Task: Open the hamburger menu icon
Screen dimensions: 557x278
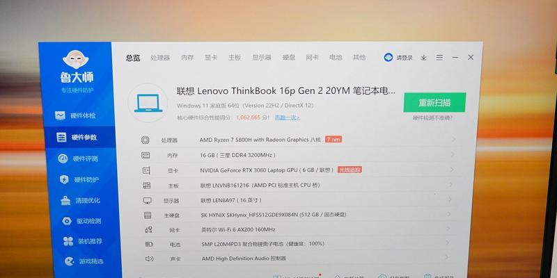Action: click(439, 58)
